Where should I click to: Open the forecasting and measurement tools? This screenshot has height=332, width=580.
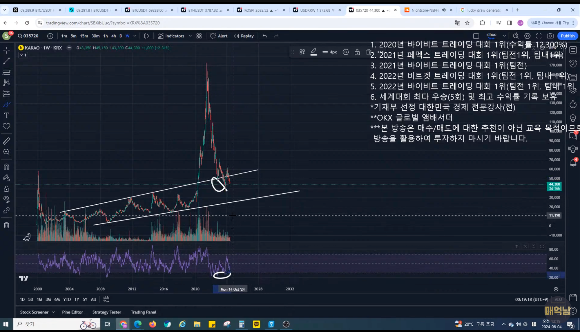click(6, 94)
